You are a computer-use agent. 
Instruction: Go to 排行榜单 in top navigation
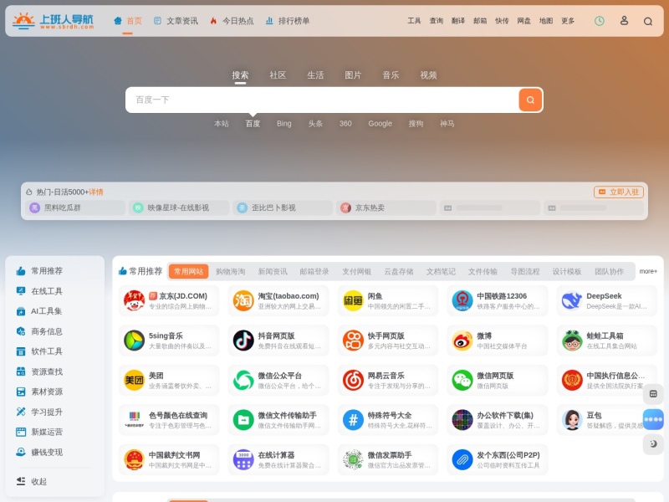point(288,21)
